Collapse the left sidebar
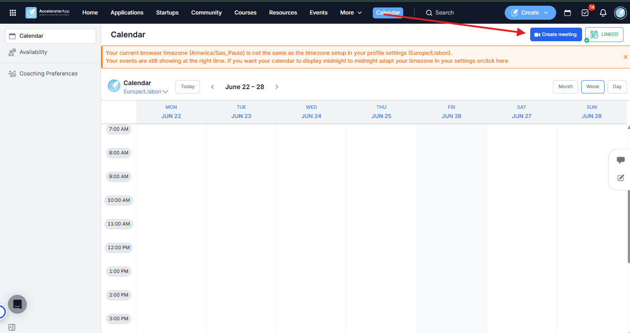 tap(12, 327)
